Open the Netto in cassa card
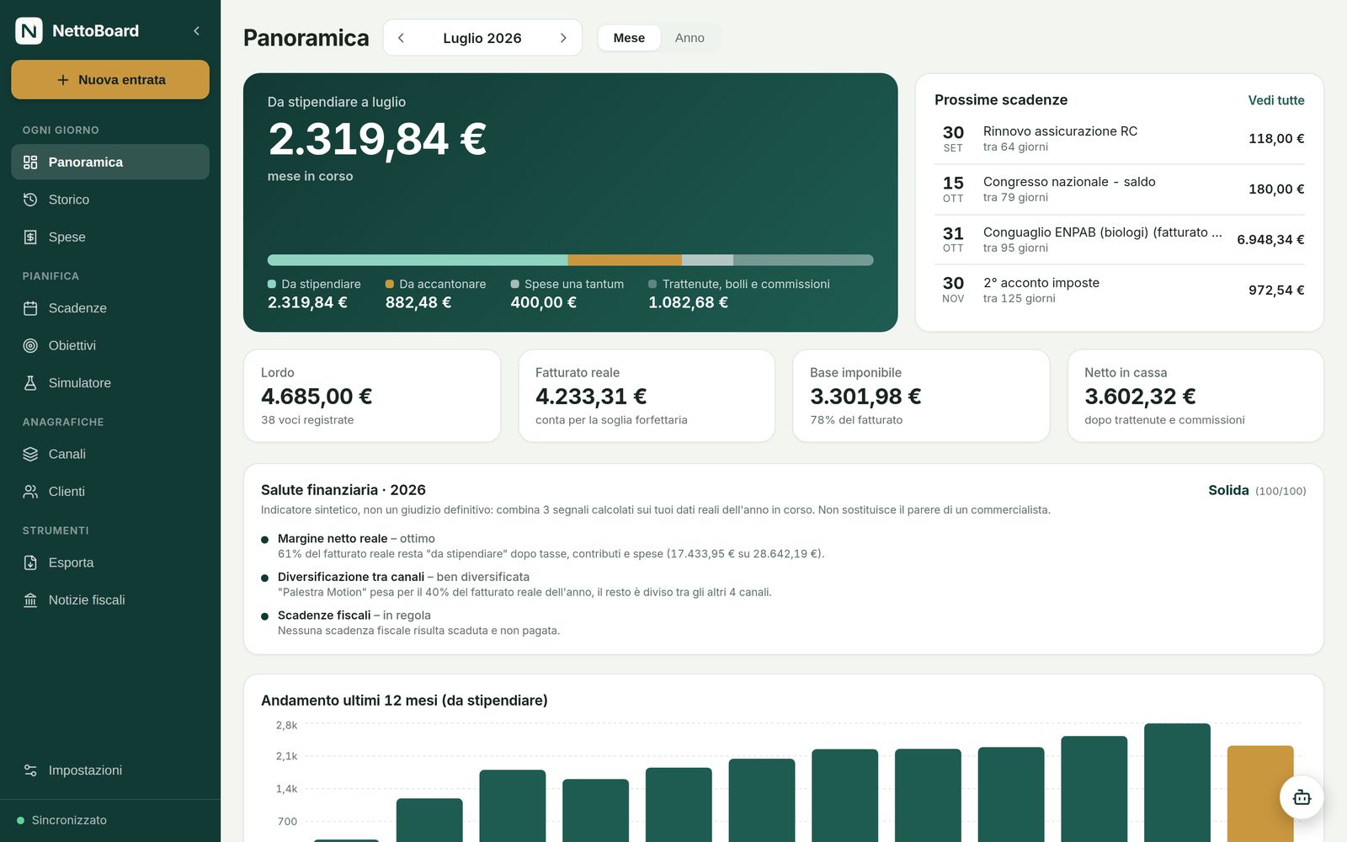 (x=1195, y=396)
